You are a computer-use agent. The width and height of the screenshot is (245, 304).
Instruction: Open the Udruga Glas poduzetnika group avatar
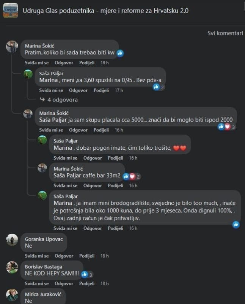[x=11, y=10]
